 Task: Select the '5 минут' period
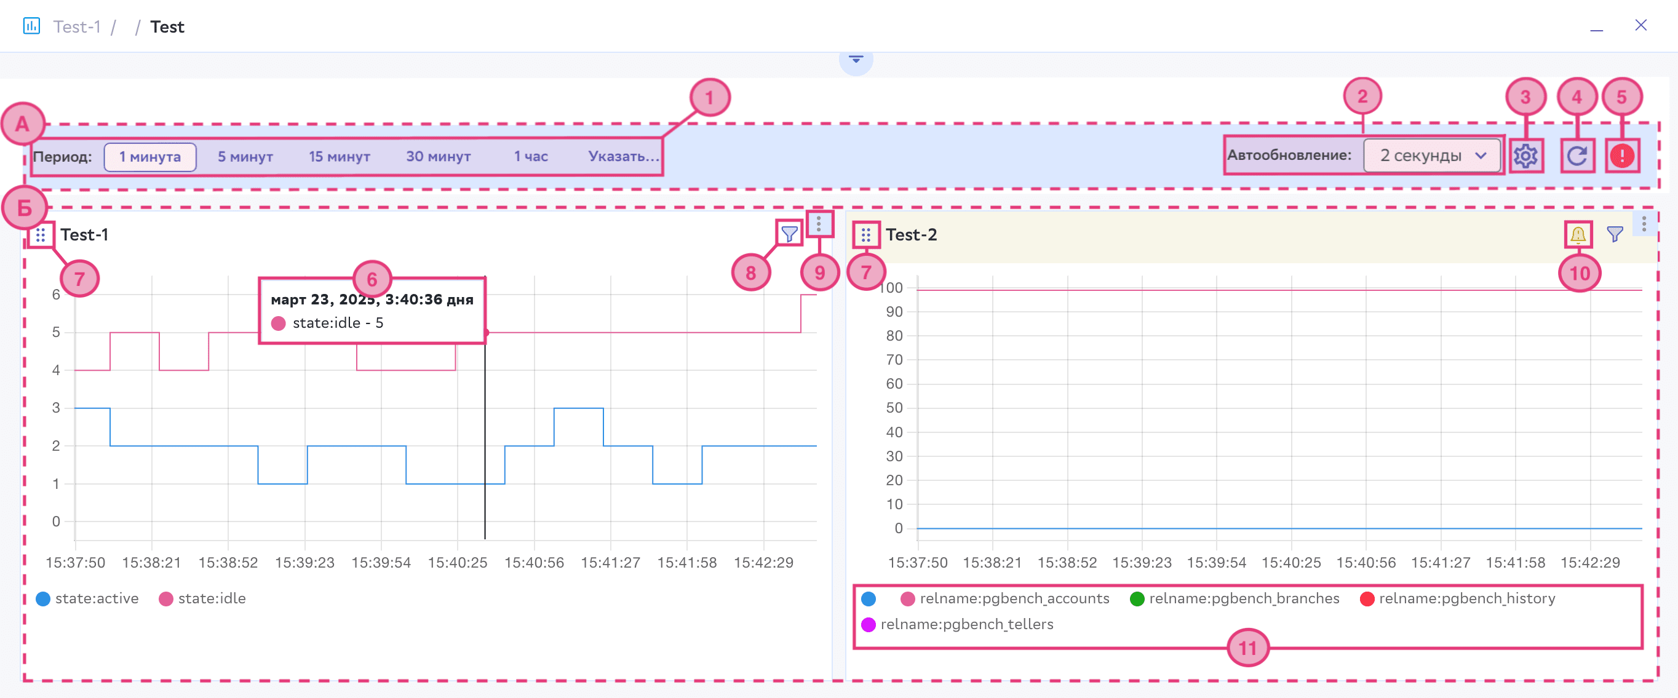(245, 157)
